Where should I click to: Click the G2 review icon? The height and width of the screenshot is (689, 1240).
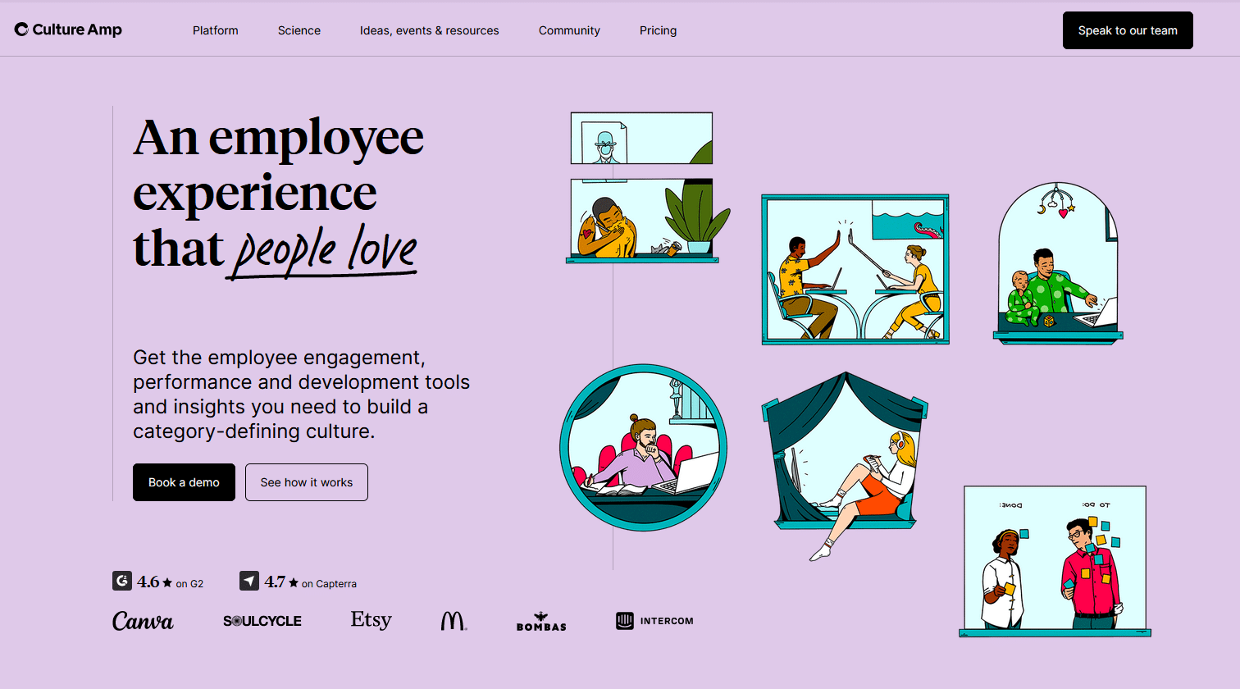tap(121, 581)
